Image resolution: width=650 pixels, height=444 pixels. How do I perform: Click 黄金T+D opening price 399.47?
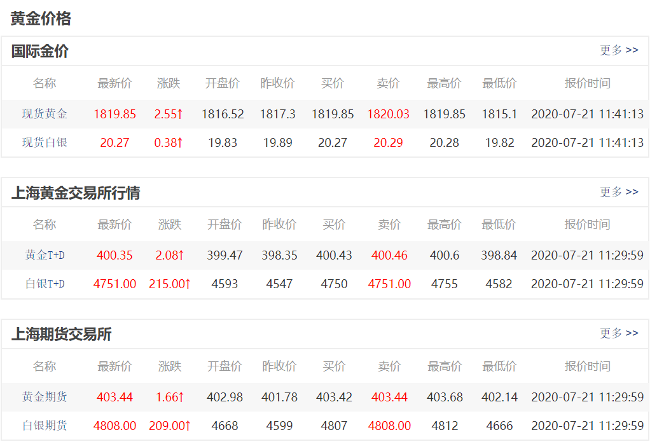click(x=225, y=255)
